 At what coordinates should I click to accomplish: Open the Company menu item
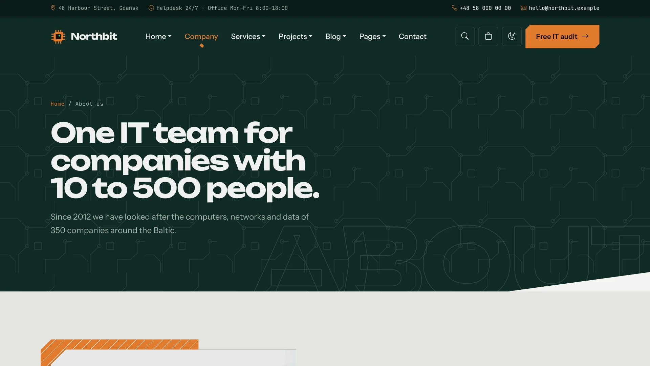tap(201, 36)
